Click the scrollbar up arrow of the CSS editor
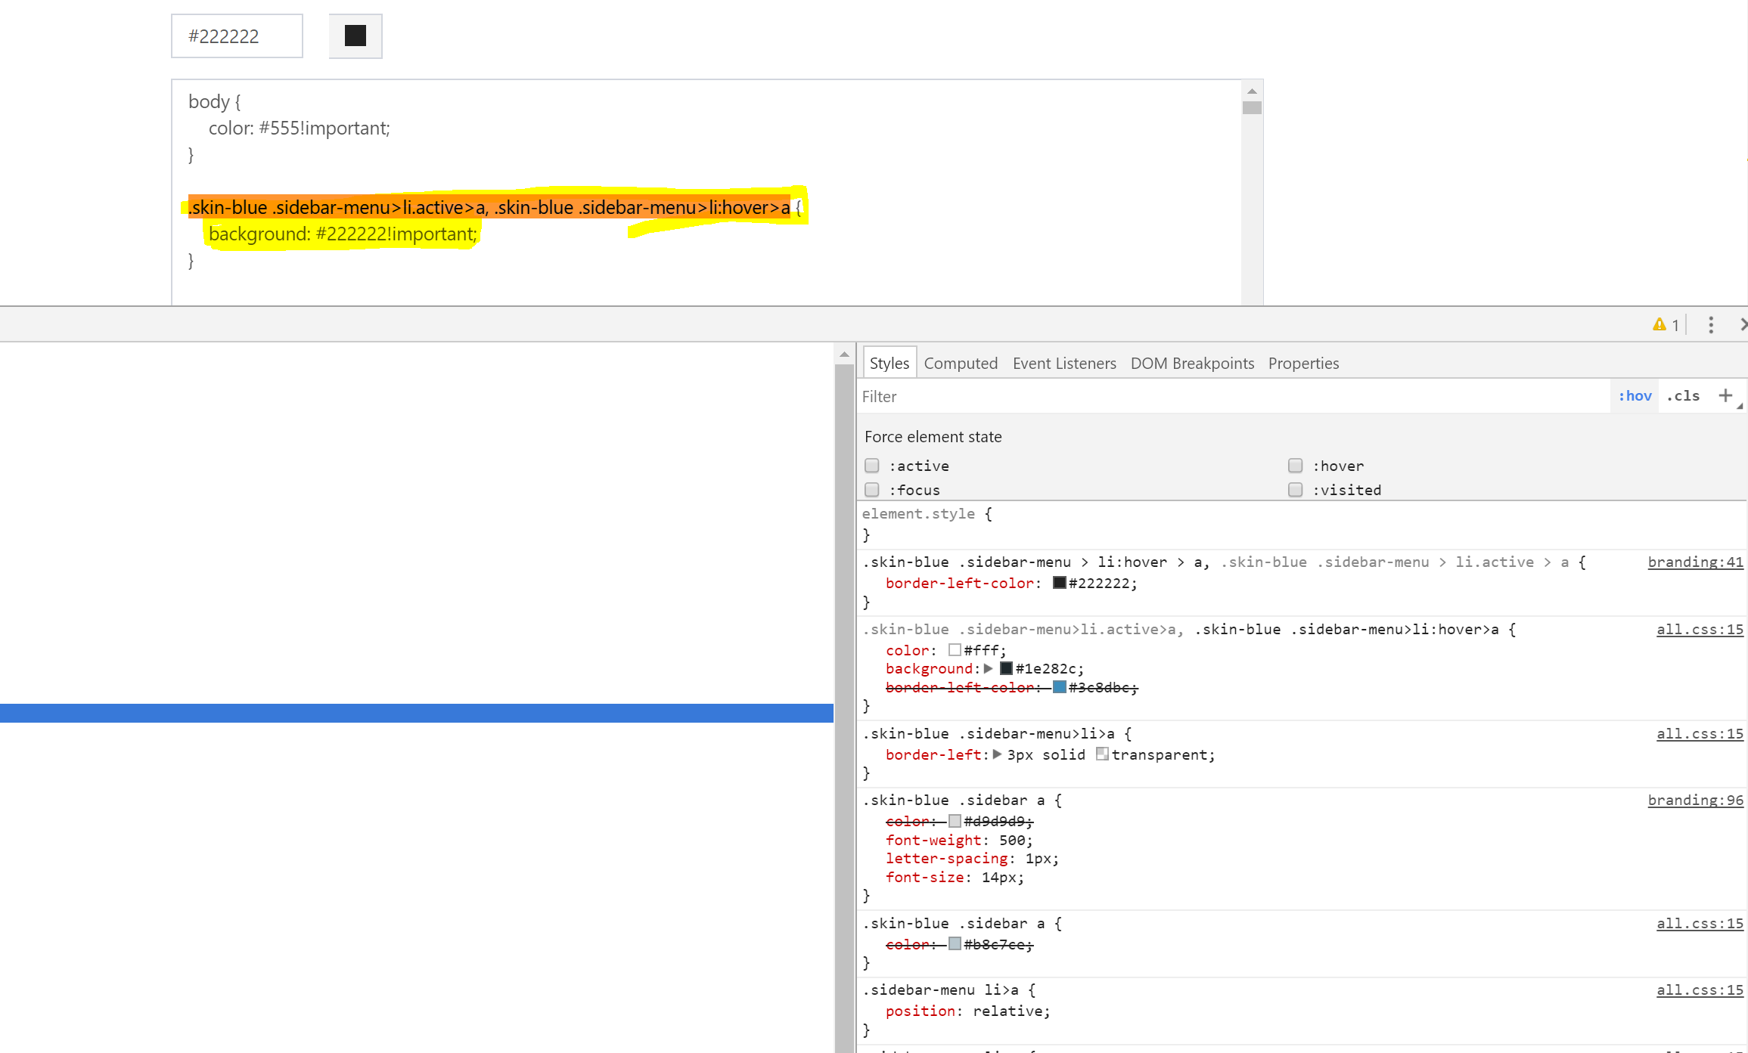Viewport: 1748px width, 1053px height. (x=1252, y=90)
